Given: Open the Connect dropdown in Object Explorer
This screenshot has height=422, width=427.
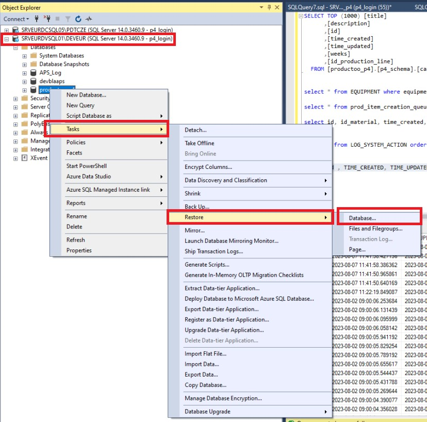Looking at the screenshot, I should click(16, 19).
